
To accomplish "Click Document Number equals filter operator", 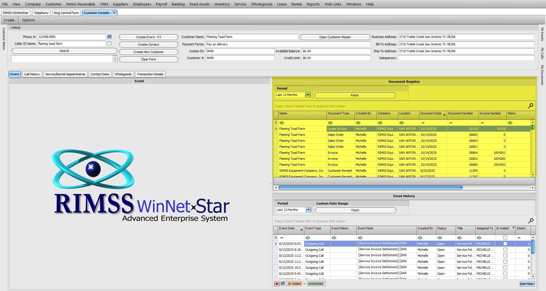I will (451, 123).
